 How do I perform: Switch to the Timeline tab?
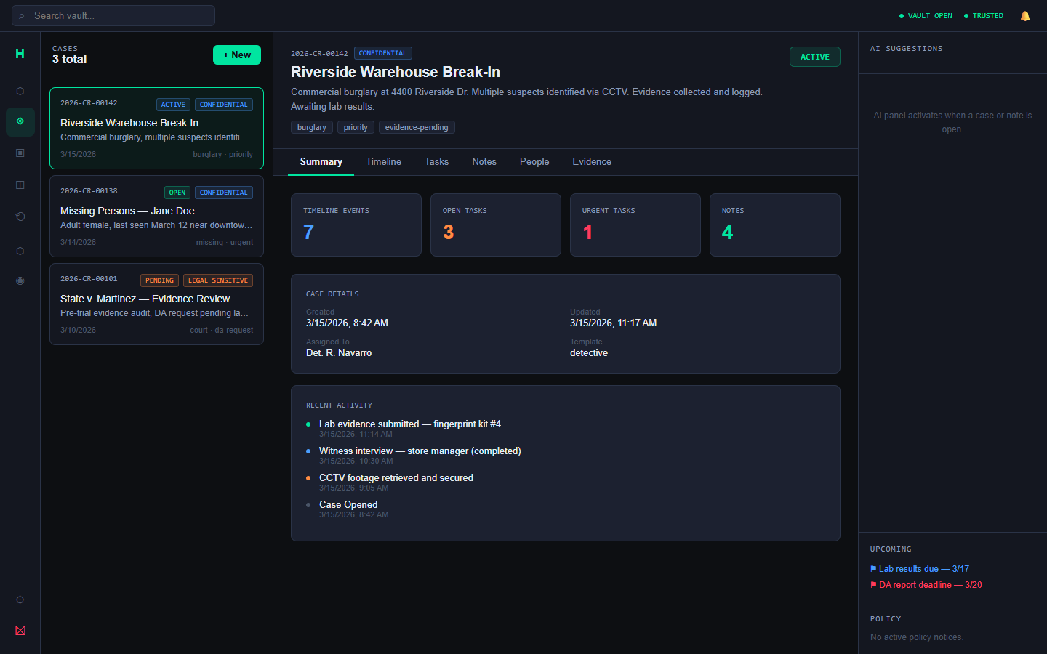click(x=383, y=162)
